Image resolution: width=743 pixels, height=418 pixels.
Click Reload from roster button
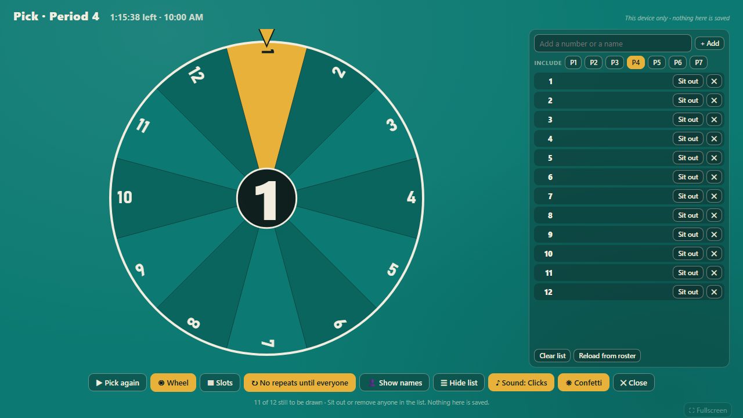coord(607,356)
